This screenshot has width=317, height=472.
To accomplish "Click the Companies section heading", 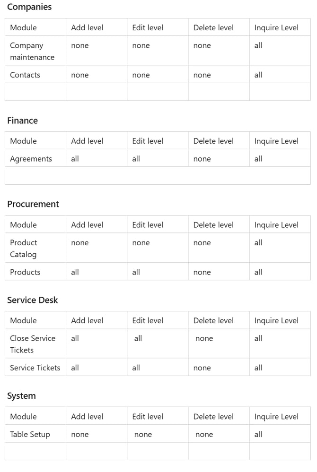I will (29, 7).
